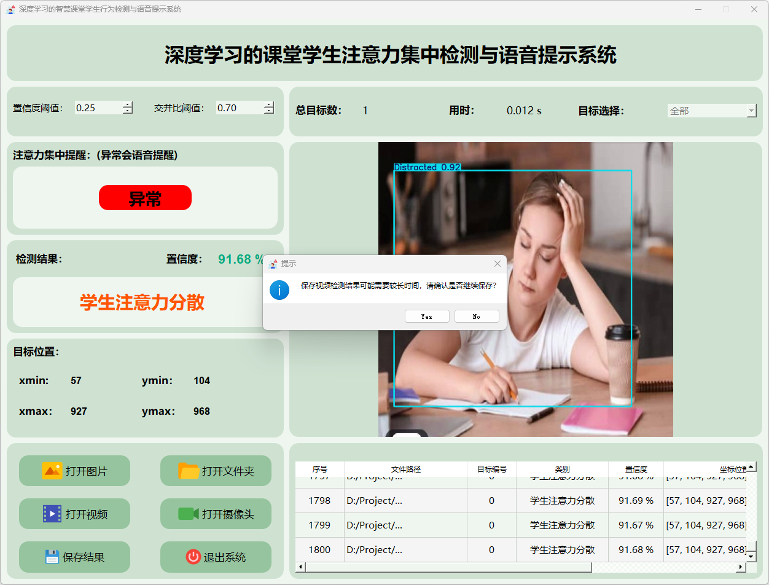769x585 pixels.
Task: Click the film icon on 打开视频
Action: [x=52, y=514]
